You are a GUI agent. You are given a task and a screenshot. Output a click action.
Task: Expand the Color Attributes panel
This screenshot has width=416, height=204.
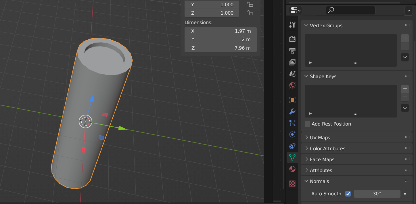[306, 148]
